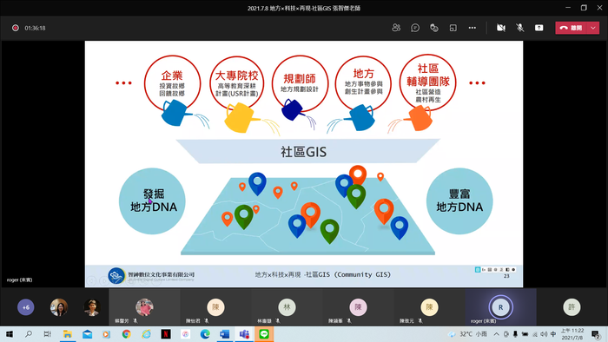This screenshot has height=342, width=608.
Task: Open the rooms/view layout icon in Teams toolbar
Action: coord(453,28)
